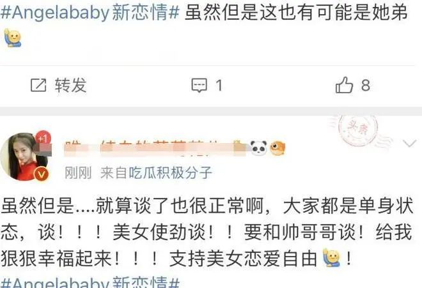Click the 转发 repost label
The height and width of the screenshot is (288, 422).
[x=71, y=85]
